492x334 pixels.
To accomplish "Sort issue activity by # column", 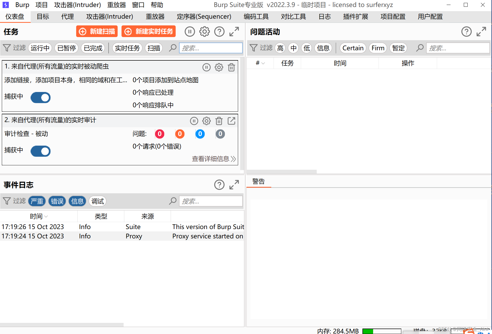I will 260,63.
